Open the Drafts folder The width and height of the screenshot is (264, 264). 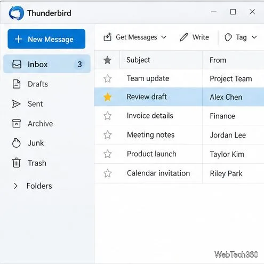[x=38, y=84]
